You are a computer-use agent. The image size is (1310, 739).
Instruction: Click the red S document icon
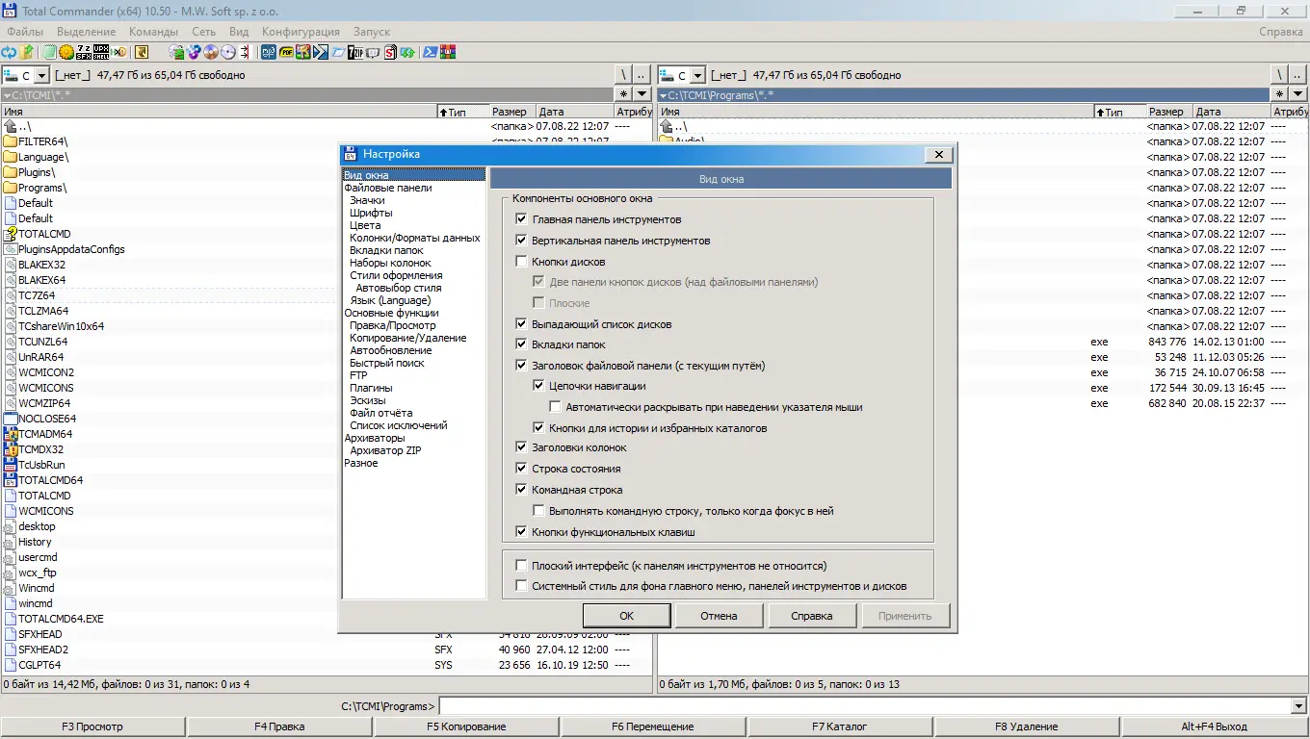tap(390, 52)
